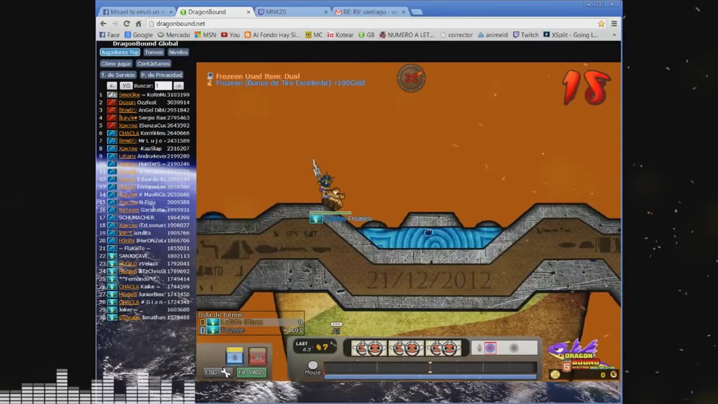The image size is (718, 404).
Task: Open the Contáctanos page
Action: 153,63
